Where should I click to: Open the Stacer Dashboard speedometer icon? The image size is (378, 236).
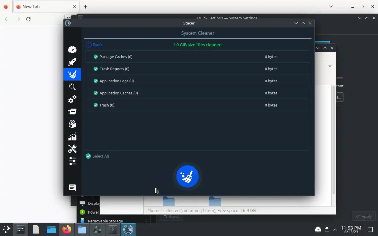[x=72, y=50]
